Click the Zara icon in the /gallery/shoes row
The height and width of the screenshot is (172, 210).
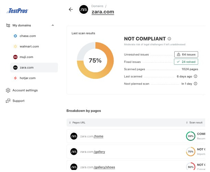74,167
